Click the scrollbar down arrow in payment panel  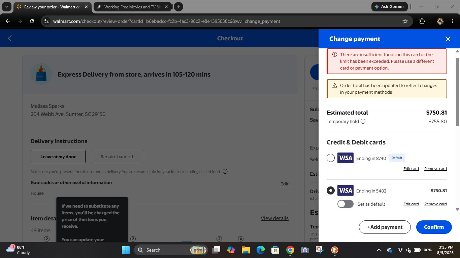[457, 209]
